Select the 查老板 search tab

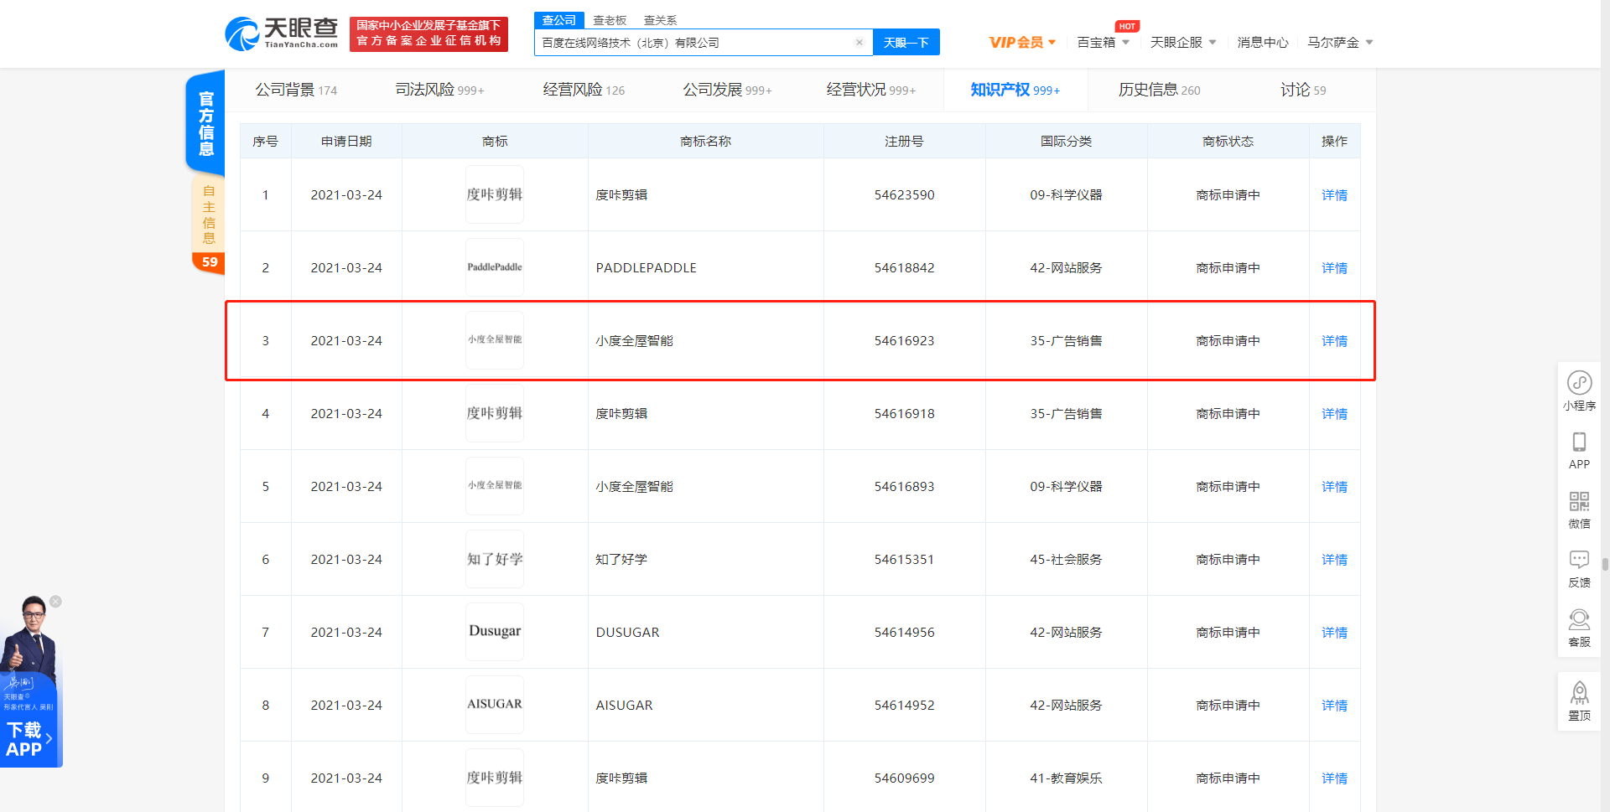(x=610, y=20)
